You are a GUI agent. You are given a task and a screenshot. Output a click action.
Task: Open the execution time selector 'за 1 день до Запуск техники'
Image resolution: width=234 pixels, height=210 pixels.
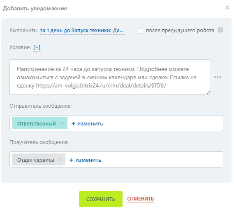[82, 31]
